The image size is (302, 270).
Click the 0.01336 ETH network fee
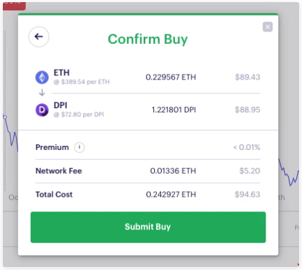coord(173,171)
